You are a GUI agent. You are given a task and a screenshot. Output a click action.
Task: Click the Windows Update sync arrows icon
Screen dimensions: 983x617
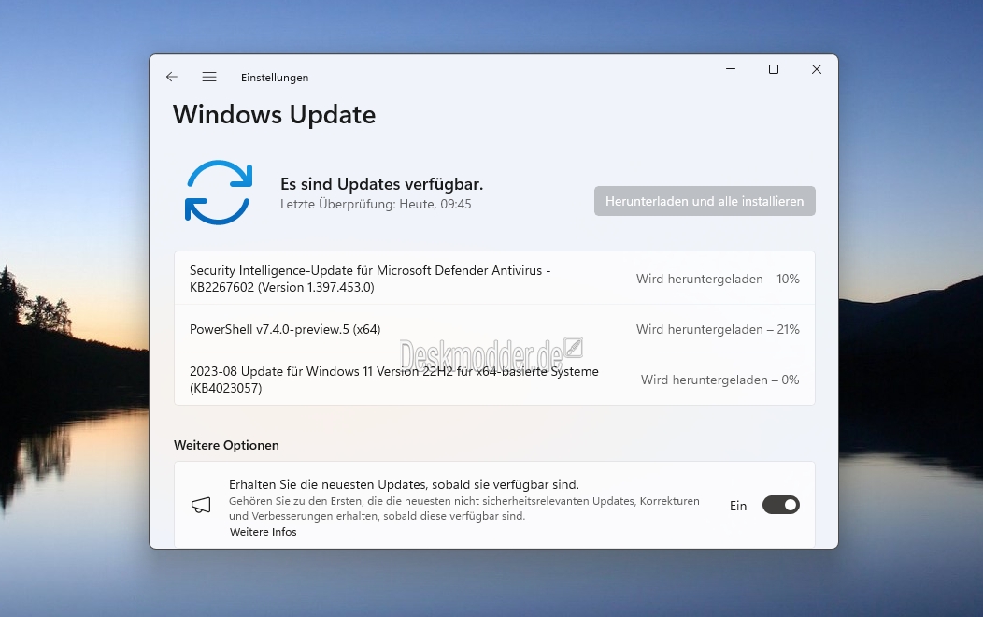219,193
